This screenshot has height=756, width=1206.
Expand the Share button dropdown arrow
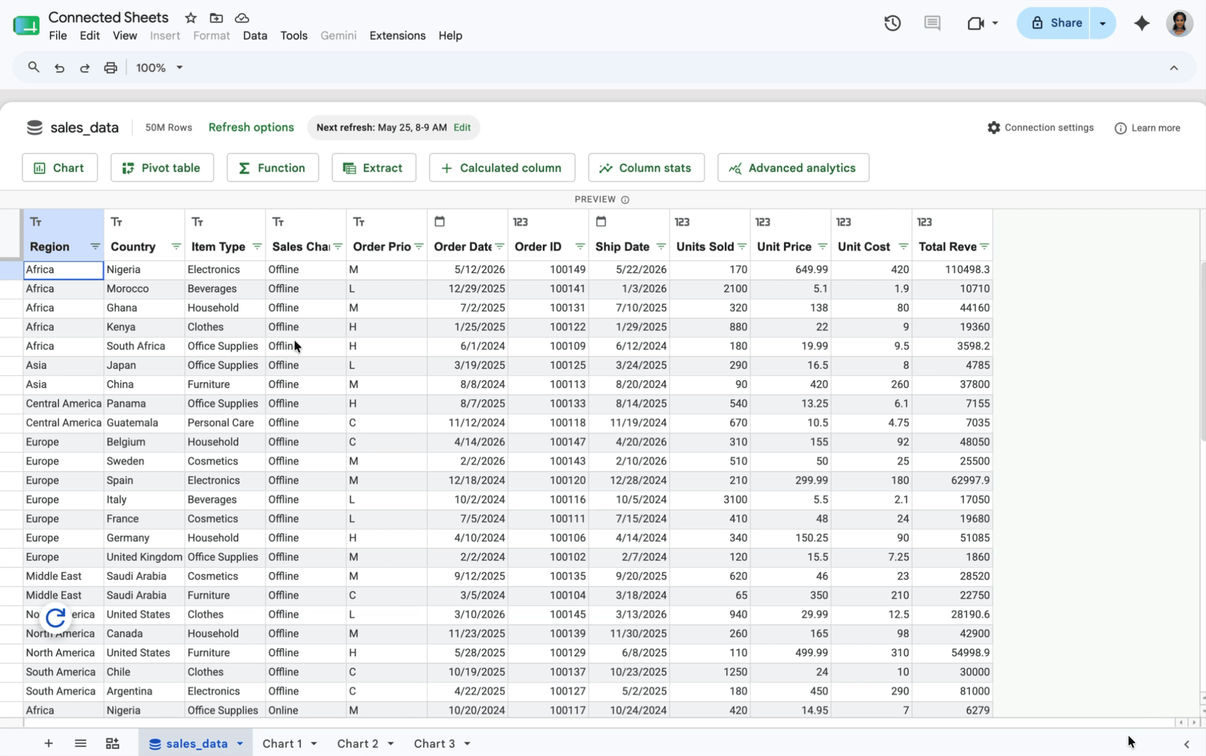pos(1102,24)
